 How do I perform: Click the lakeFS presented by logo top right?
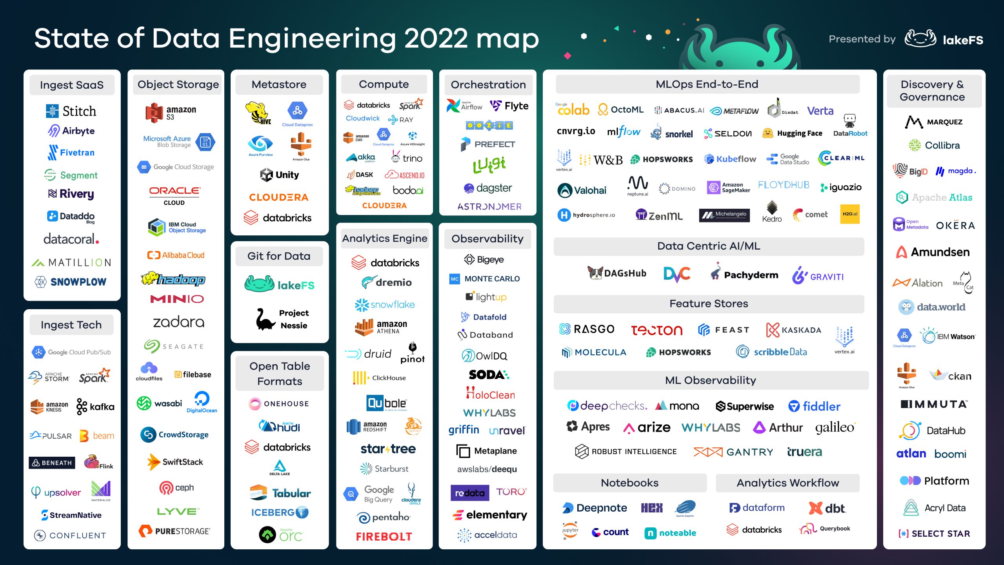[x=945, y=33]
